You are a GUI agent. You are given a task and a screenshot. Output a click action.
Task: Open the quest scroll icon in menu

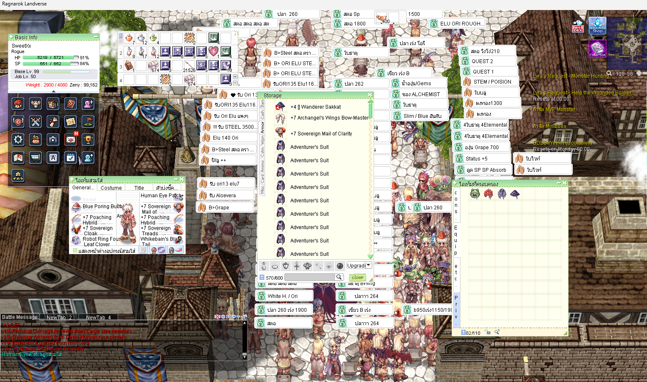click(53, 122)
